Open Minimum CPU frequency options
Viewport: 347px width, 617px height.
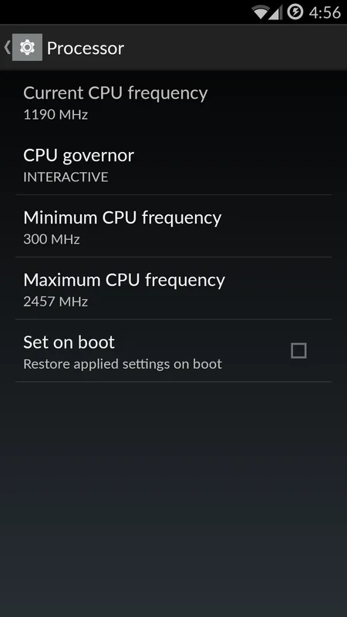[173, 226]
